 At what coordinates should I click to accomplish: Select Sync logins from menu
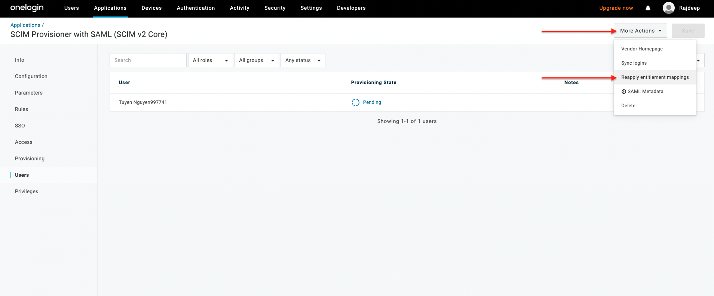[634, 63]
